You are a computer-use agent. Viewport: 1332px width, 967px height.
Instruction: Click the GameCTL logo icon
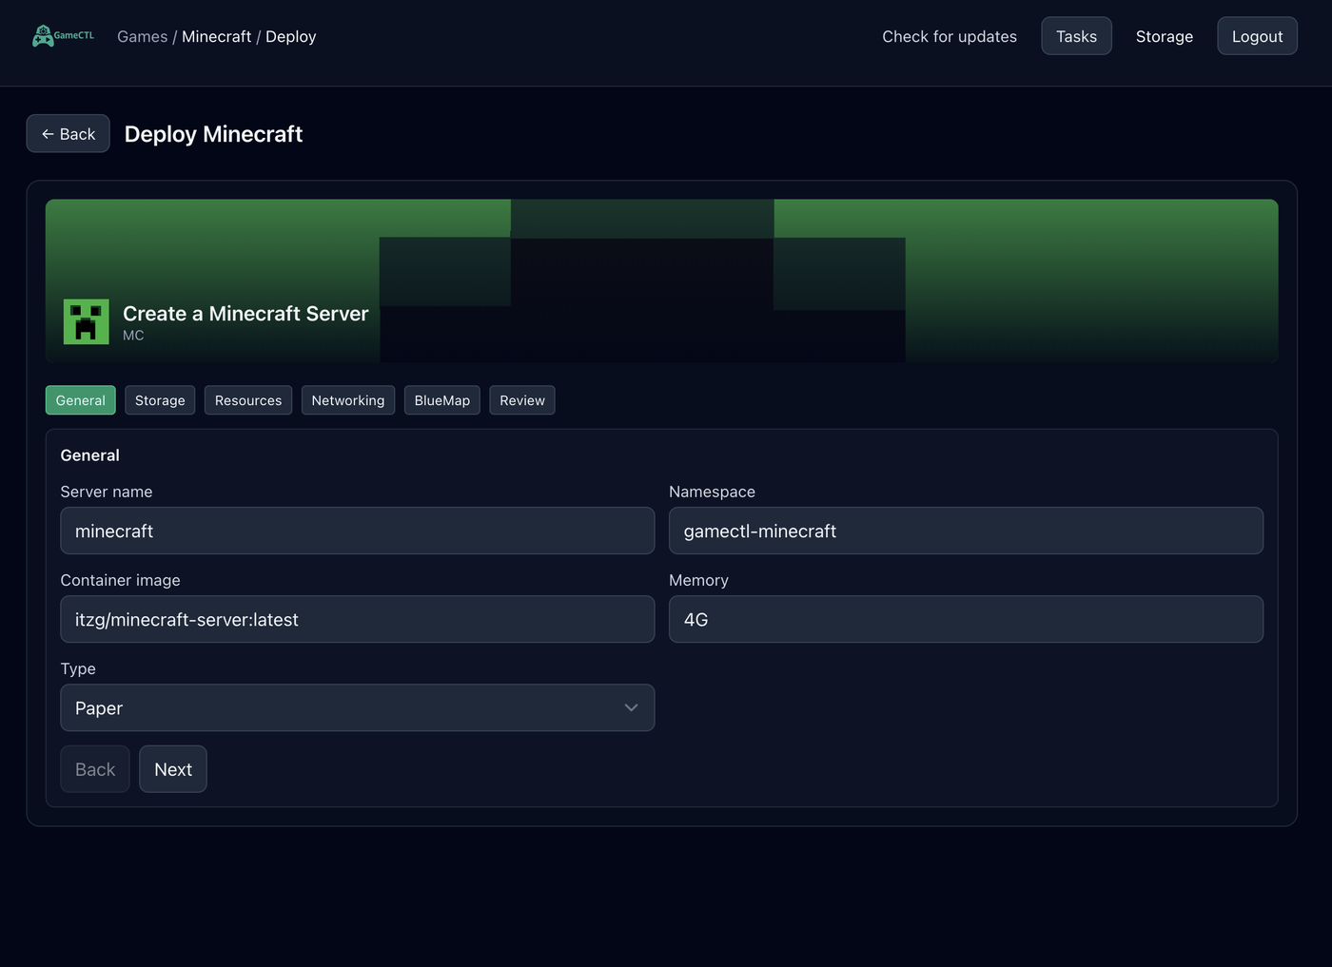click(63, 36)
